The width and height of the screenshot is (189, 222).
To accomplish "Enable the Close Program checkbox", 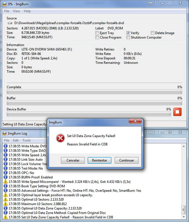I will click(x=97, y=37).
